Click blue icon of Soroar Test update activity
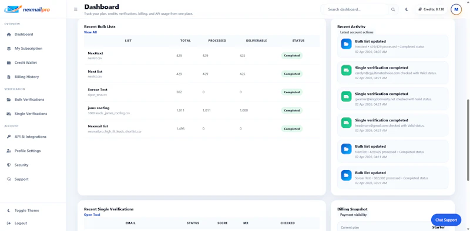Image resolution: width=470 pixels, height=231 pixels. (346, 175)
